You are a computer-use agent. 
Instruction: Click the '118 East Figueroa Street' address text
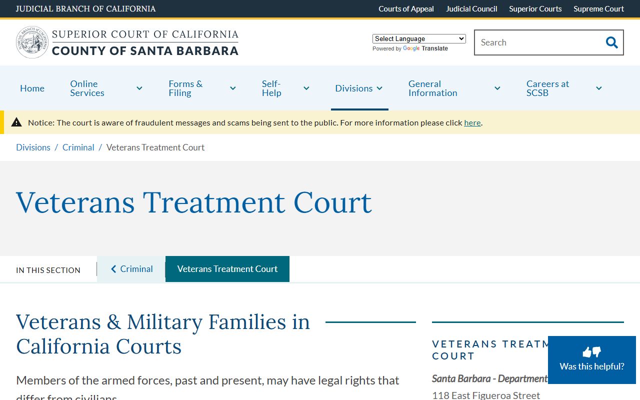pyautogui.click(x=486, y=395)
